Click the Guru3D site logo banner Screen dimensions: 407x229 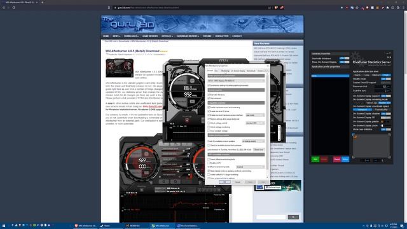click(202, 24)
